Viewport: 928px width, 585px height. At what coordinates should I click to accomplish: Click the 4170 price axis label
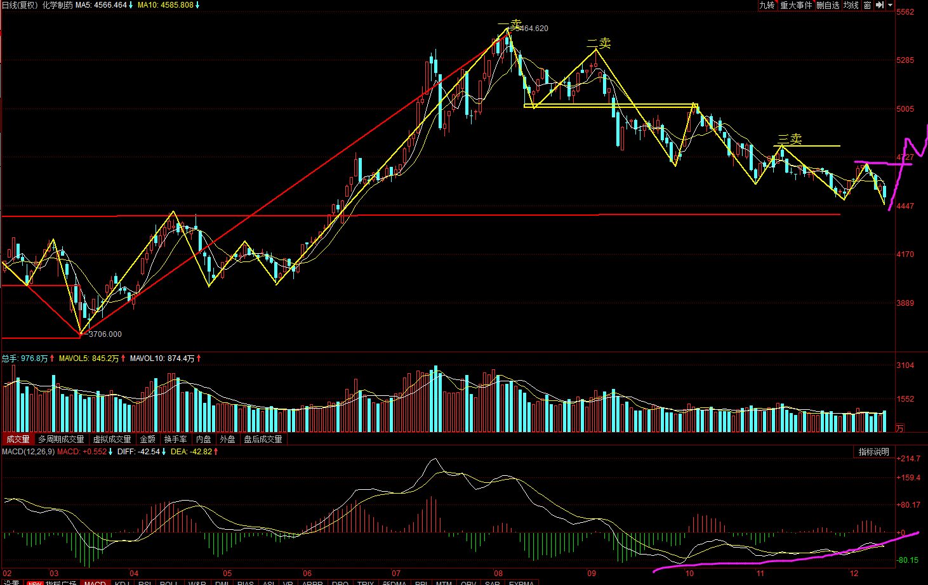coord(905,254)
